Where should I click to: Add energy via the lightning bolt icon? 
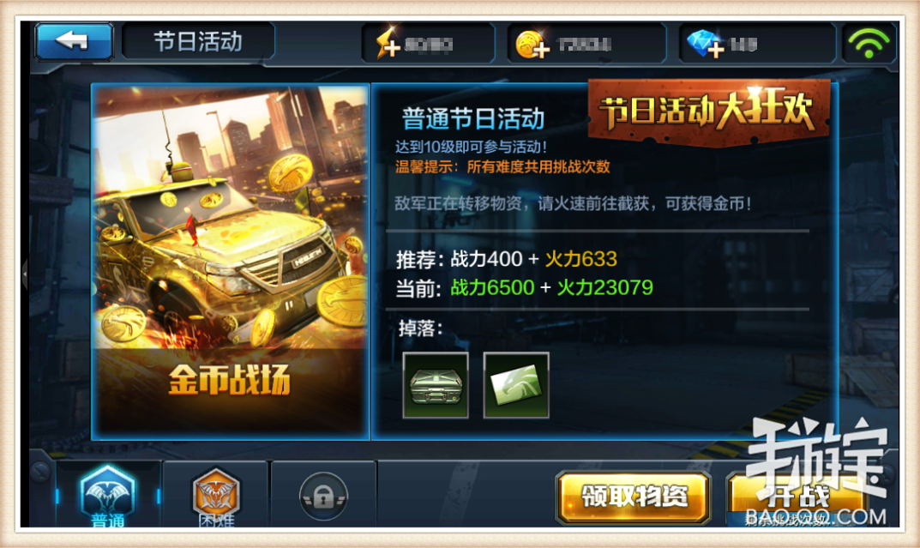point(388,44)
